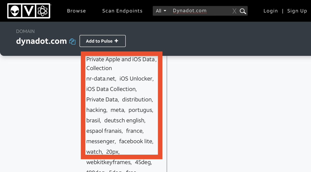
Task: Click the magnifier search icon
Action: pyautogui.click(x=243, y=11)
